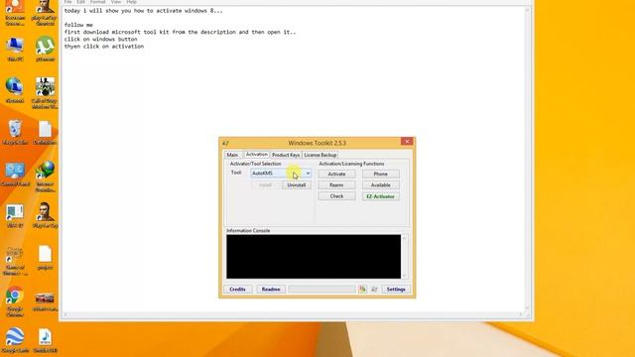Open Notepad's File menu

tap(67, 2)
